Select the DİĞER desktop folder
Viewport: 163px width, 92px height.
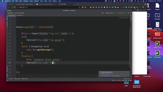coord(126,84)
